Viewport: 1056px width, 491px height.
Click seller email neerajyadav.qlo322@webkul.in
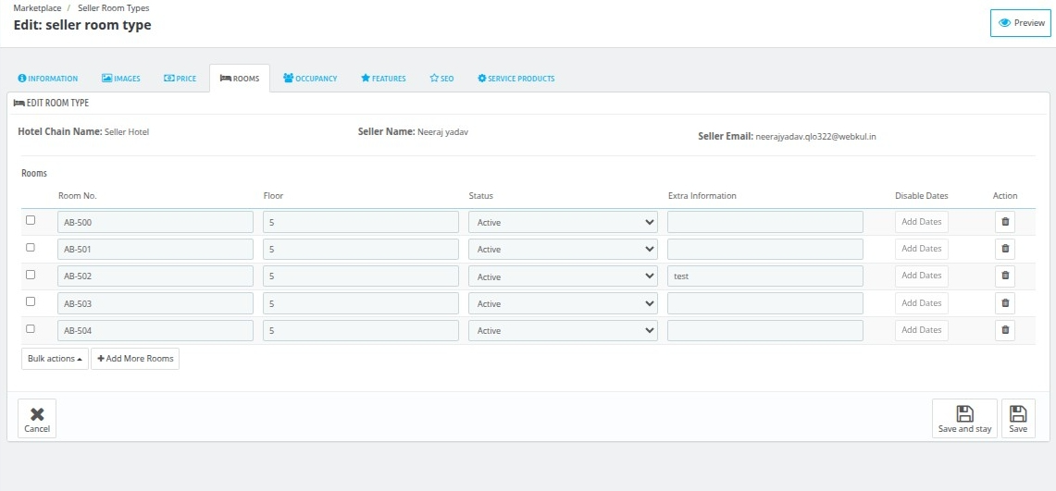pos(815,137)
